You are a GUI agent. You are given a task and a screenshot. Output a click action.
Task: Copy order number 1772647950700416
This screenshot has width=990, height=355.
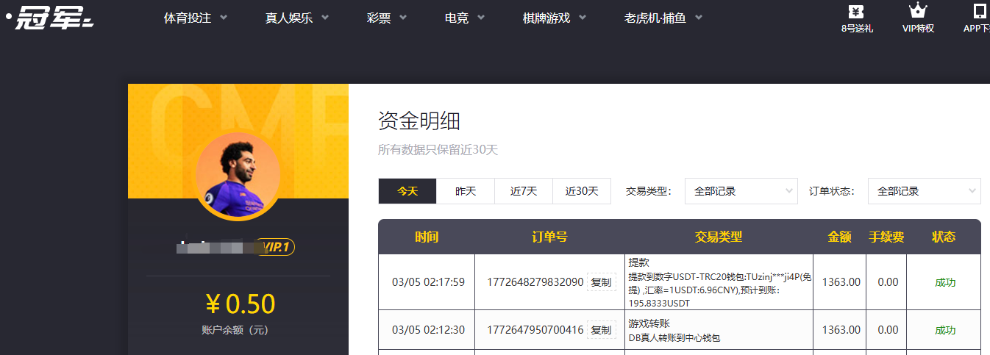(601, 330)
